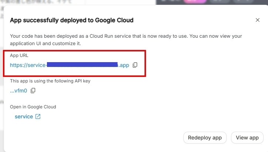268x152 pixels.
Task: Click the dialog title about Google Cloud deployment
Action: coord(71,20)
